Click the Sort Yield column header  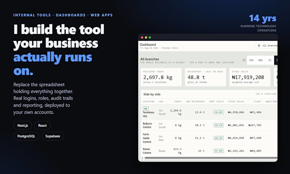click(x=216, y=102)
